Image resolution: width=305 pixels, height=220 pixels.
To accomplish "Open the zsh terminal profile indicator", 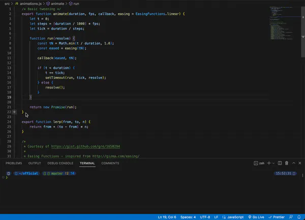I will pos(259,163).
